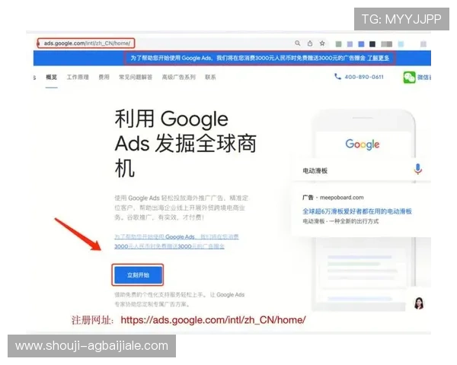Click the green WeChat icon

[409, 78]
